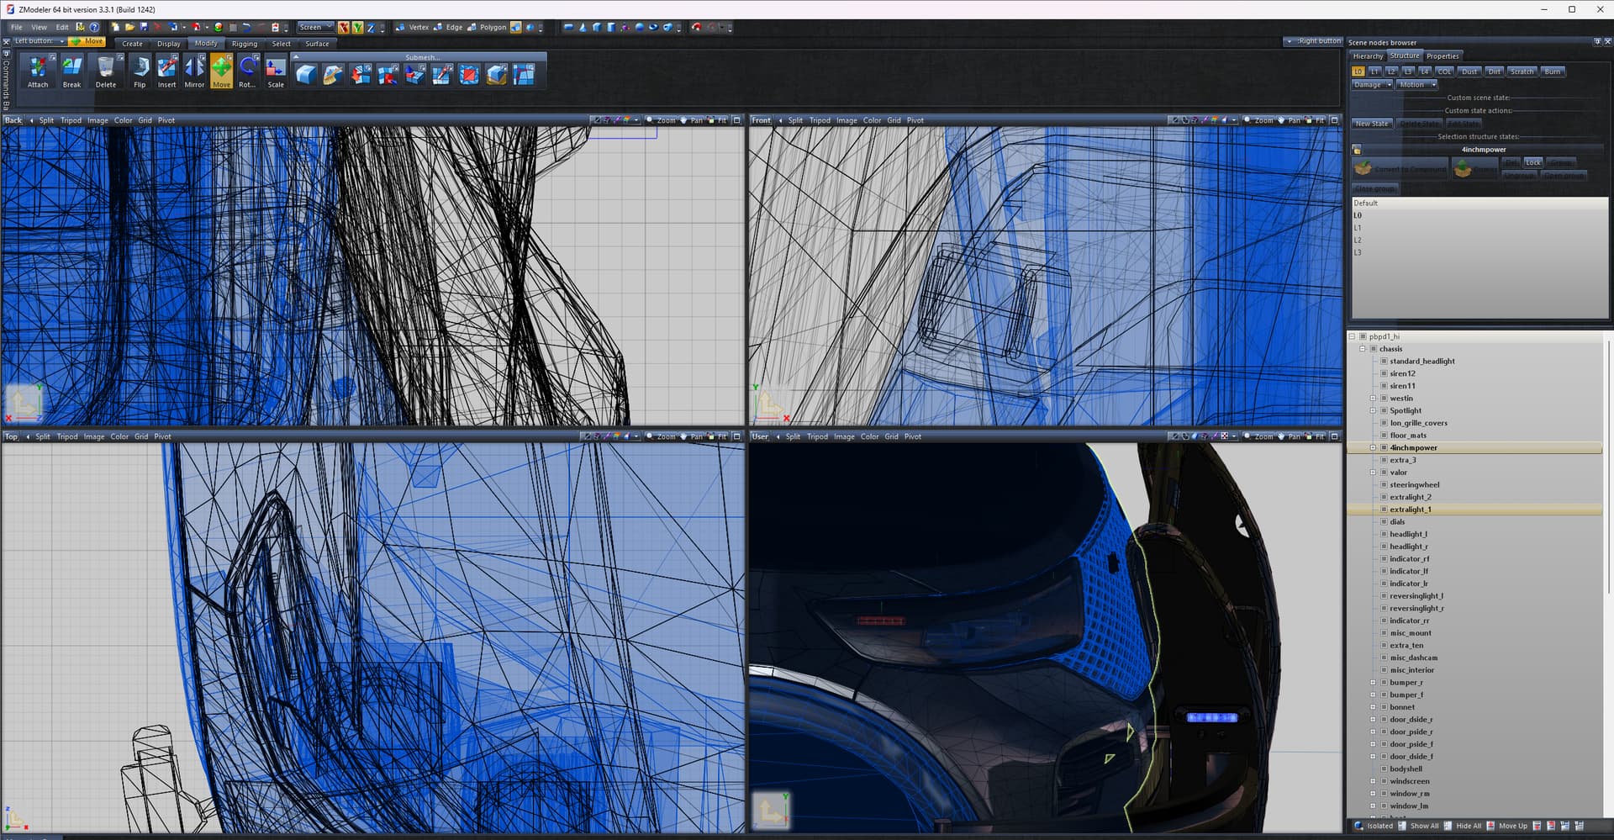Switch to Vertex selection mode
1614x840 pixels.
click(x=413, y=27)
